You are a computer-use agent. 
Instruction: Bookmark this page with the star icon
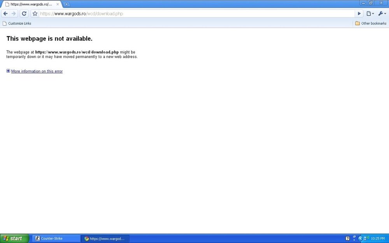click(x=35, y=14)
